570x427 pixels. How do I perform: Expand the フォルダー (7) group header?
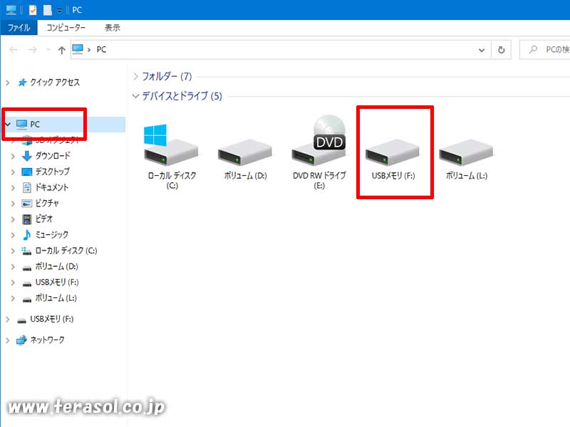click(136, 76)
